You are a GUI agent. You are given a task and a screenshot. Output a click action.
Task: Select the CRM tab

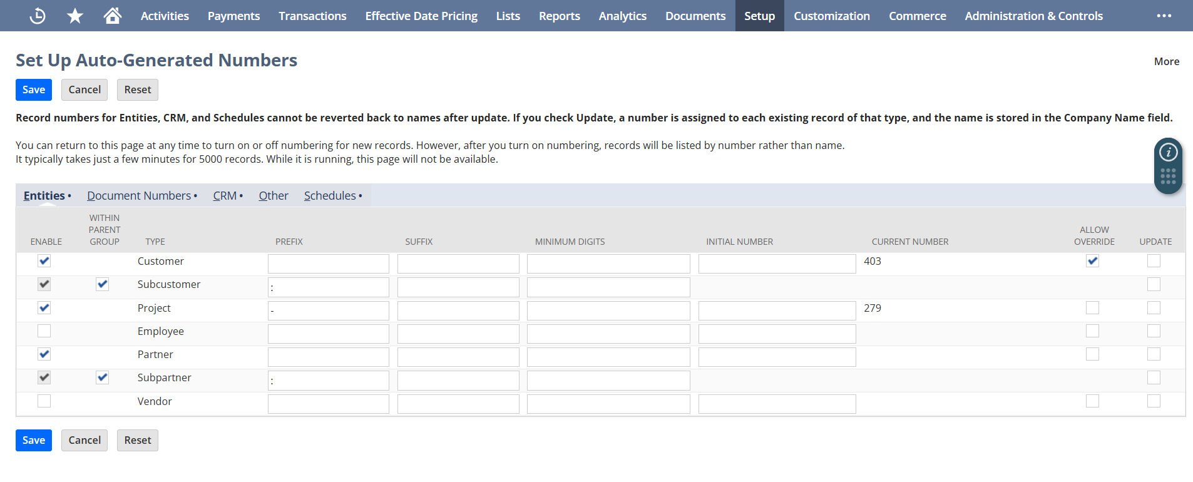click(x=225, y=196)
